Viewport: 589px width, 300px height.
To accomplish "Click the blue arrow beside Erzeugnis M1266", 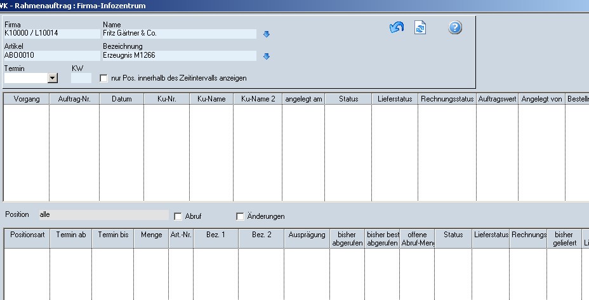I will tap(267, 56).
